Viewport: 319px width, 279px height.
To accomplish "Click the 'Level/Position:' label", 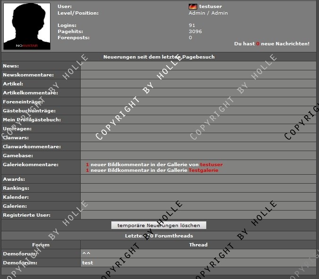I will pyautogui.click(x=78, y=13).
